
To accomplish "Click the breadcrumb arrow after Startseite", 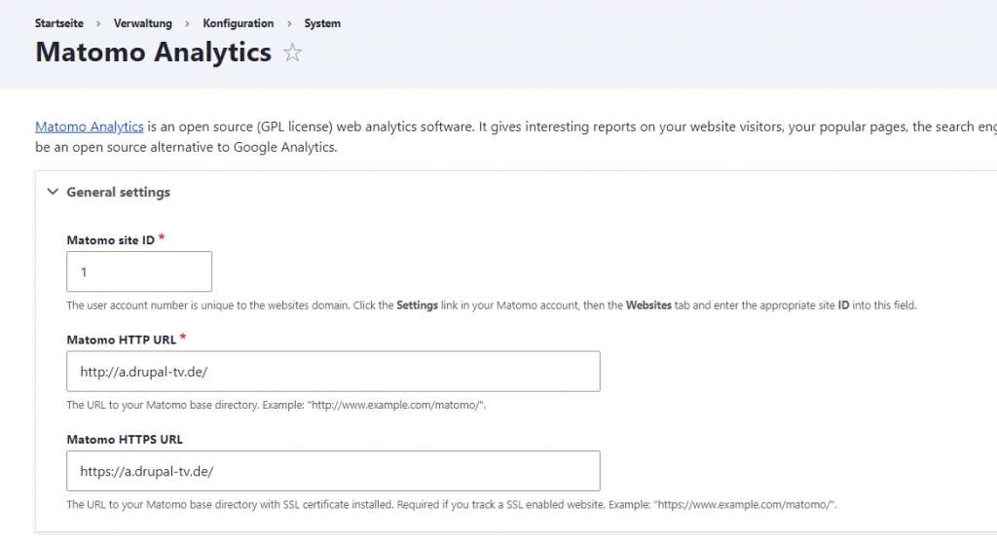I will point(98,23).
